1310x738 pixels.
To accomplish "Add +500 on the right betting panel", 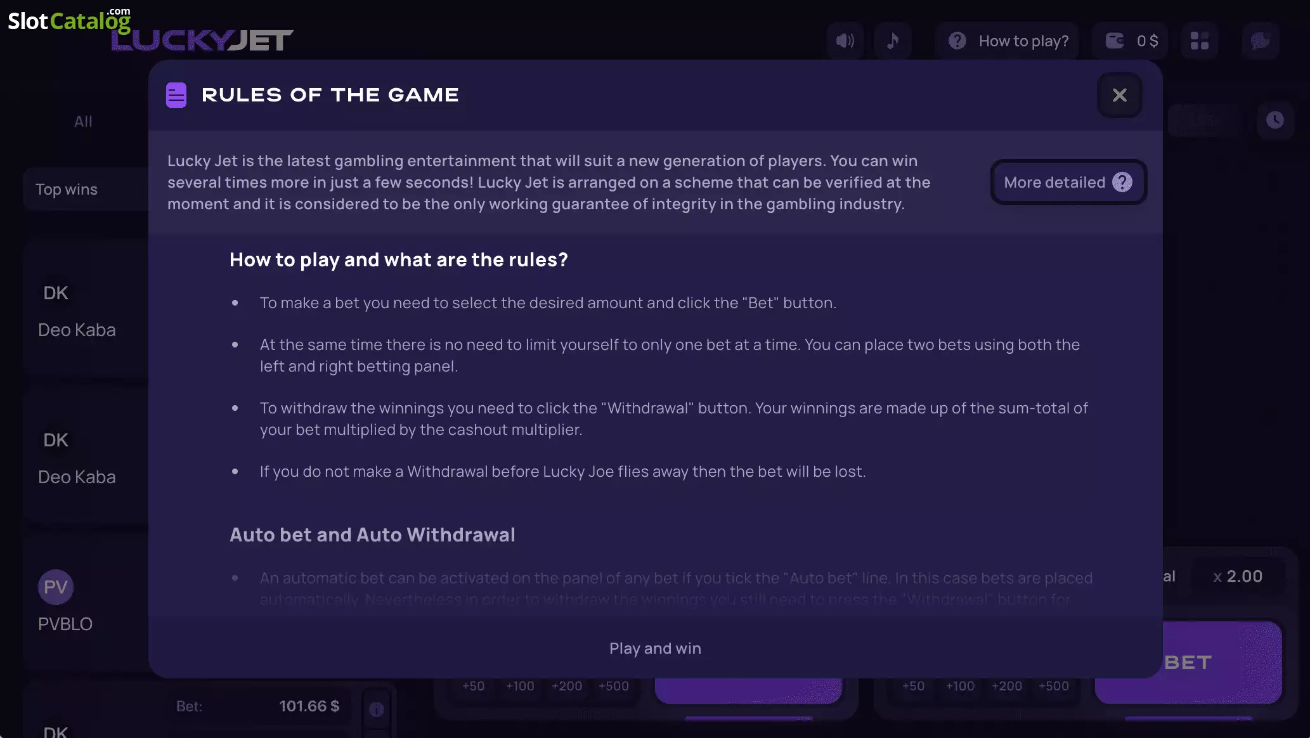I will 1054,686.
